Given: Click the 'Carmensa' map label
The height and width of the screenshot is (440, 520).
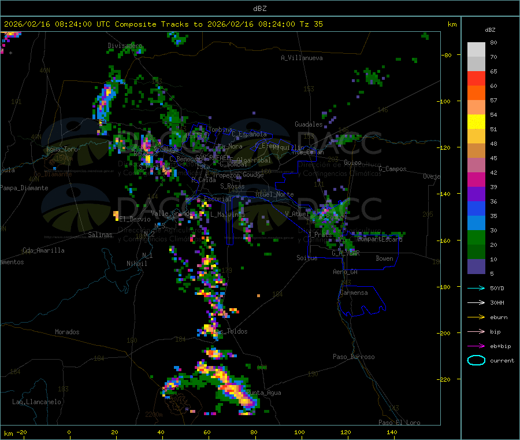Looking at the screenshot, I should pos(354,293).
